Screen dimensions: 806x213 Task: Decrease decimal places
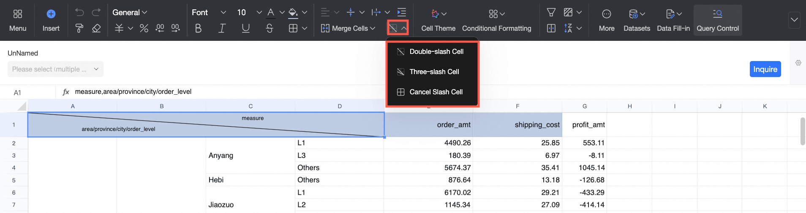pyautogui.click(x=160, y=28)
